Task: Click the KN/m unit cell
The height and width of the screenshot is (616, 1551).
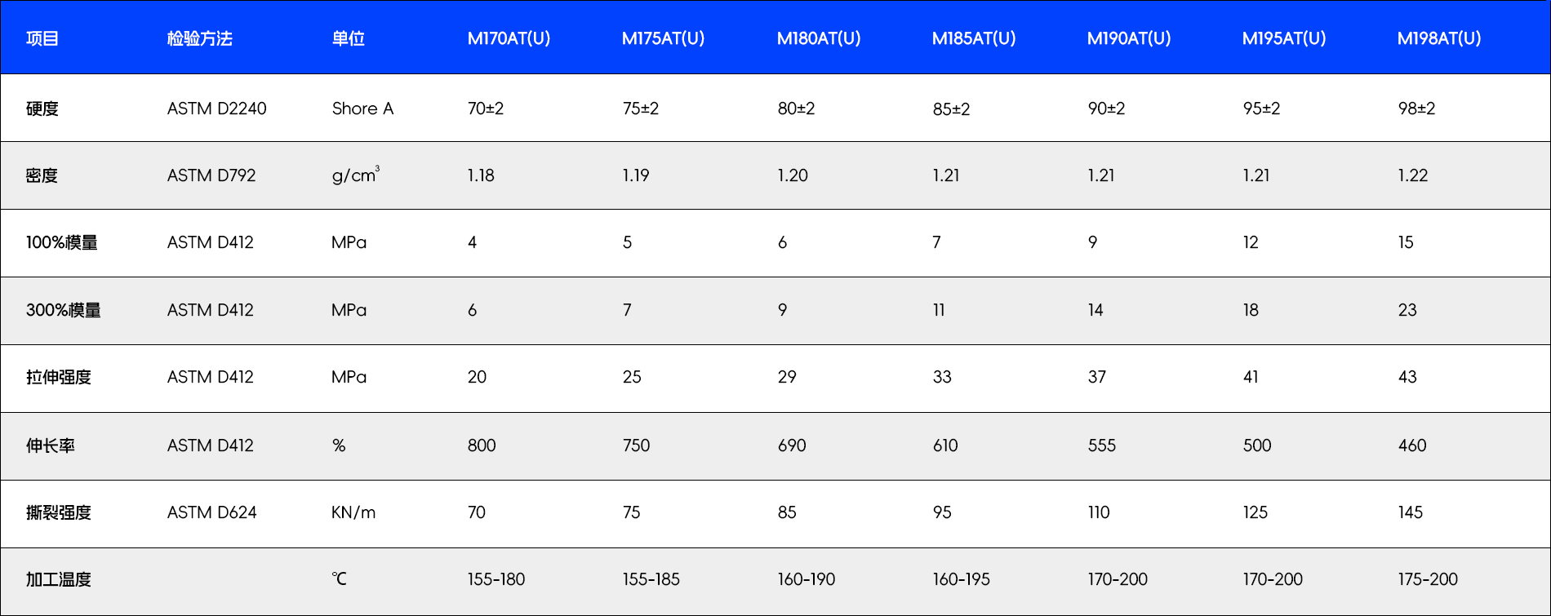Action: [353, 512]
